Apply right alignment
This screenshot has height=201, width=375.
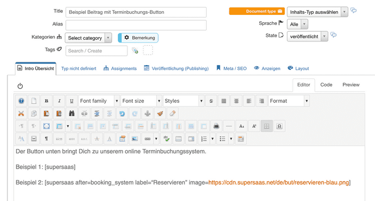click(x=261, y=101)
